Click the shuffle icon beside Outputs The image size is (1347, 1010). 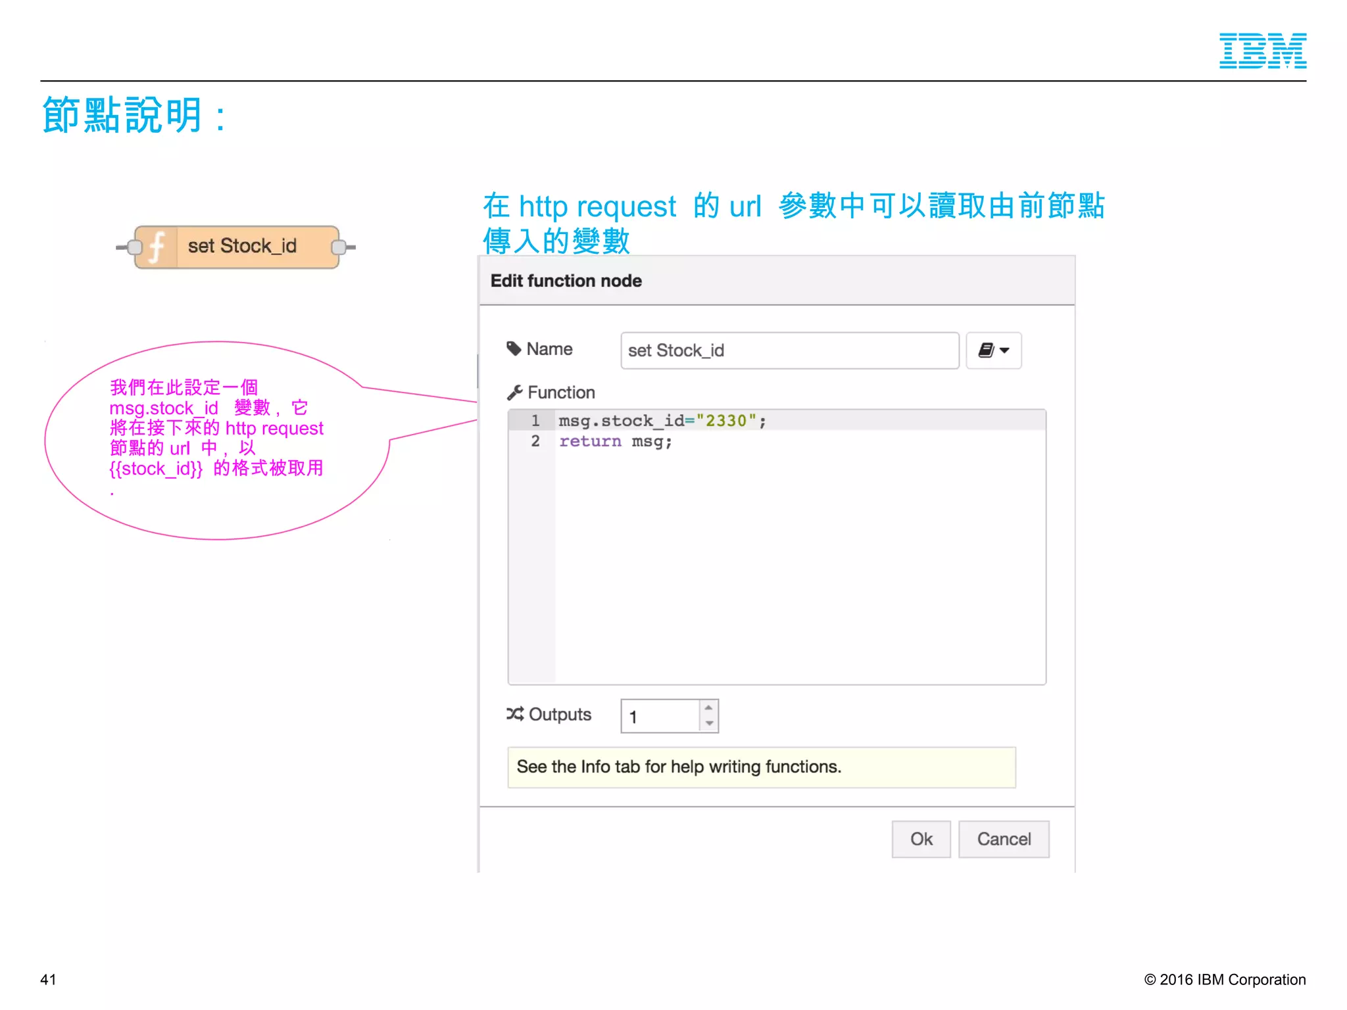[515, 713]
